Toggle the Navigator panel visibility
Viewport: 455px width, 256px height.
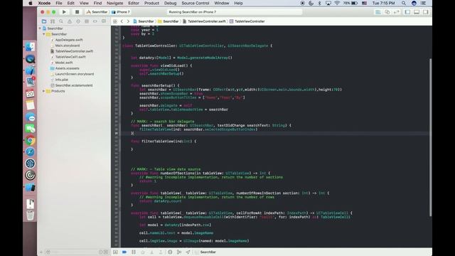(x=407, y=12)
